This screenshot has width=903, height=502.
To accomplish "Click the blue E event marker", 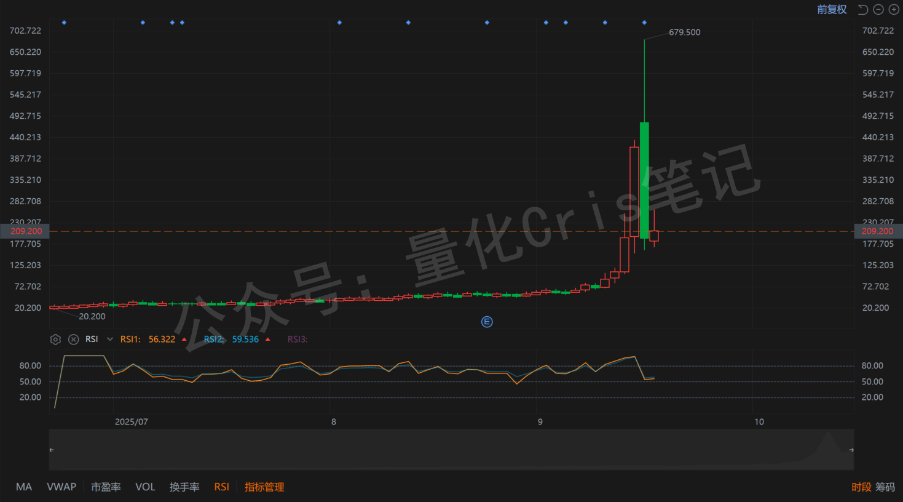I will point(487,322).
